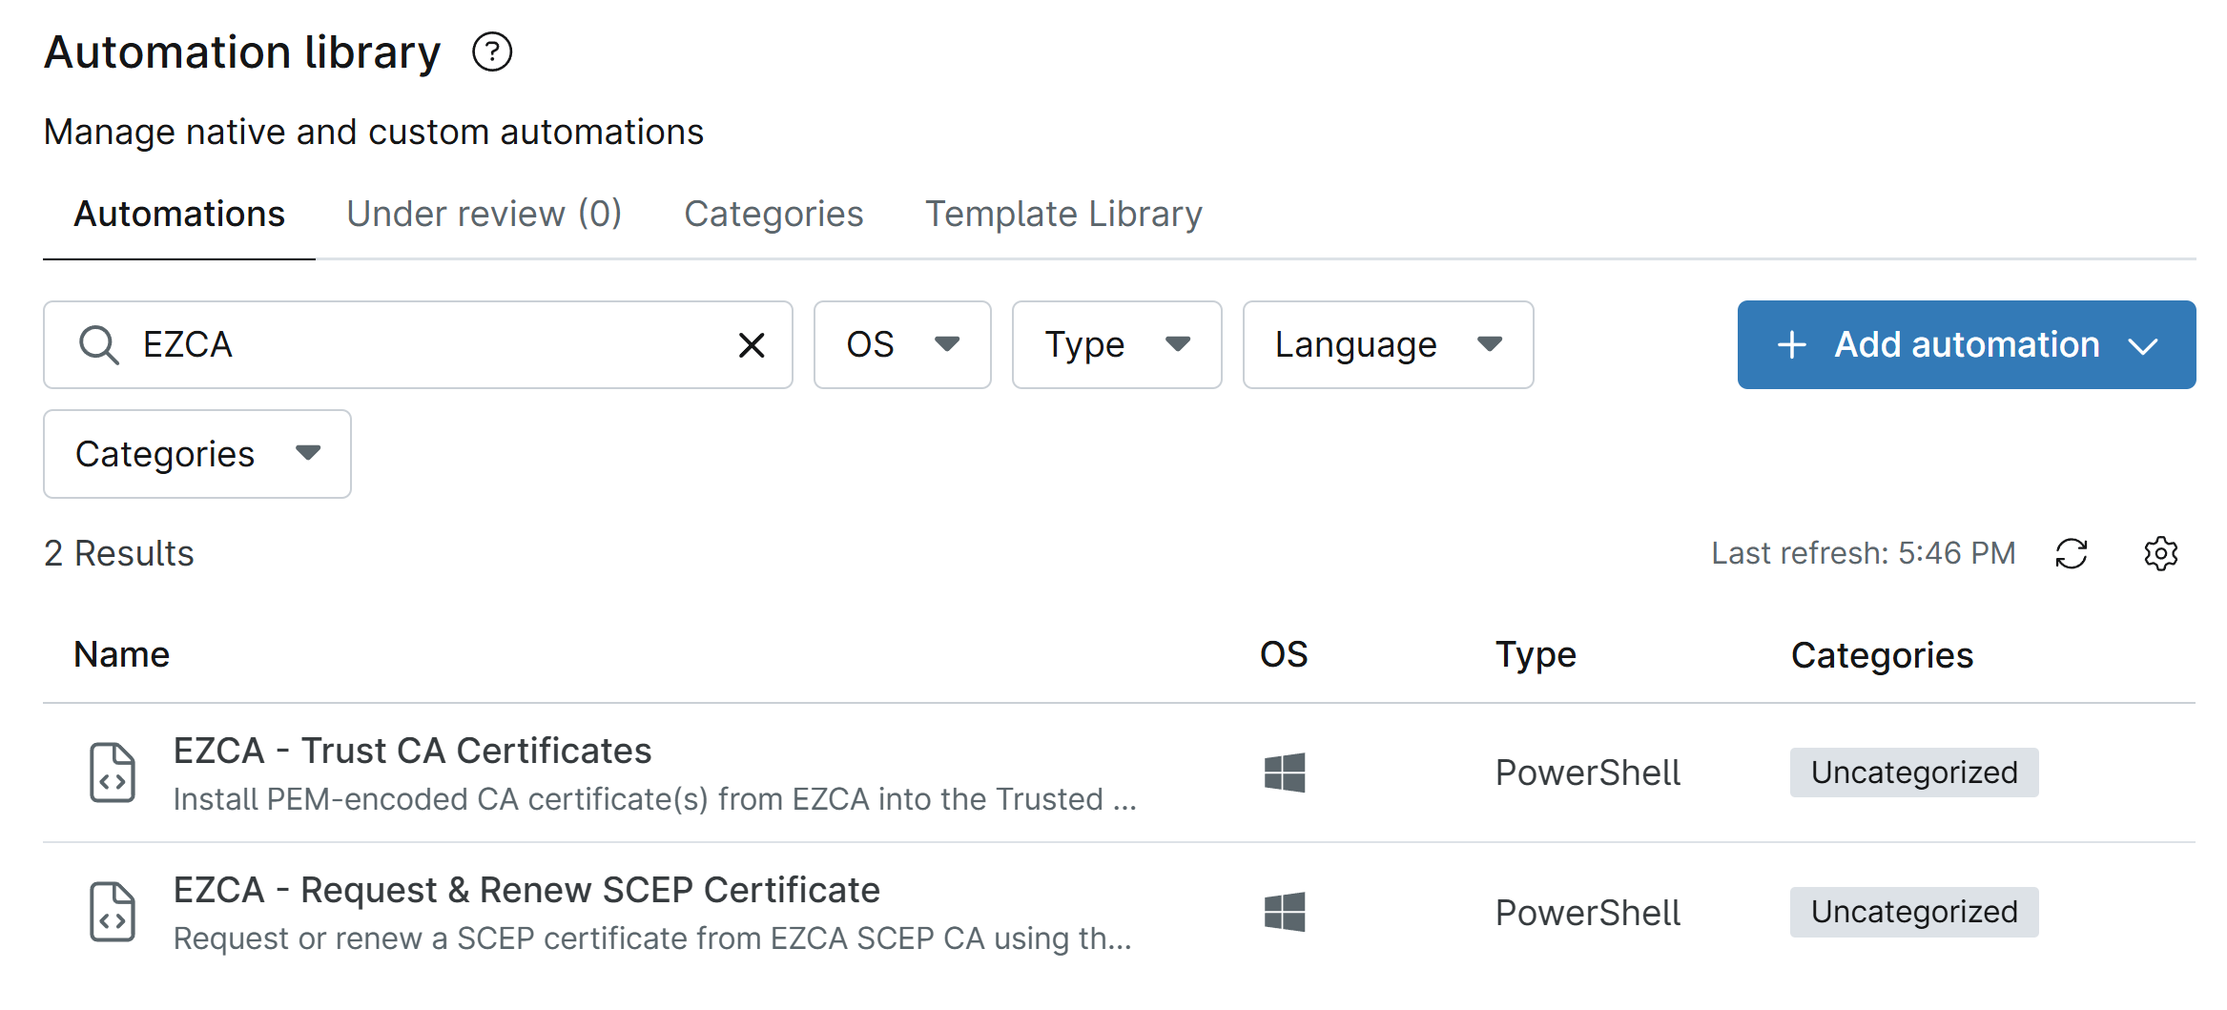
Task: Open the Add automation chevron menu
Action: pyautogui.click(x=2143, y=346)
